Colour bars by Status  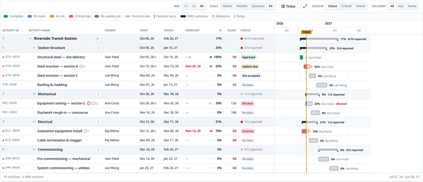pos(333,6)
